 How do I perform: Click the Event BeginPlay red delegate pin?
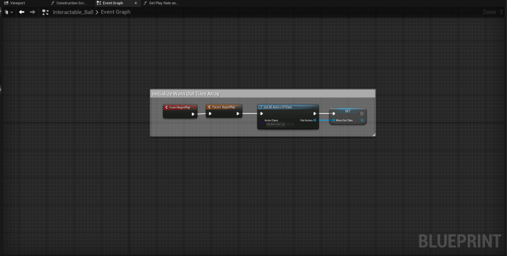pos(194,107)
